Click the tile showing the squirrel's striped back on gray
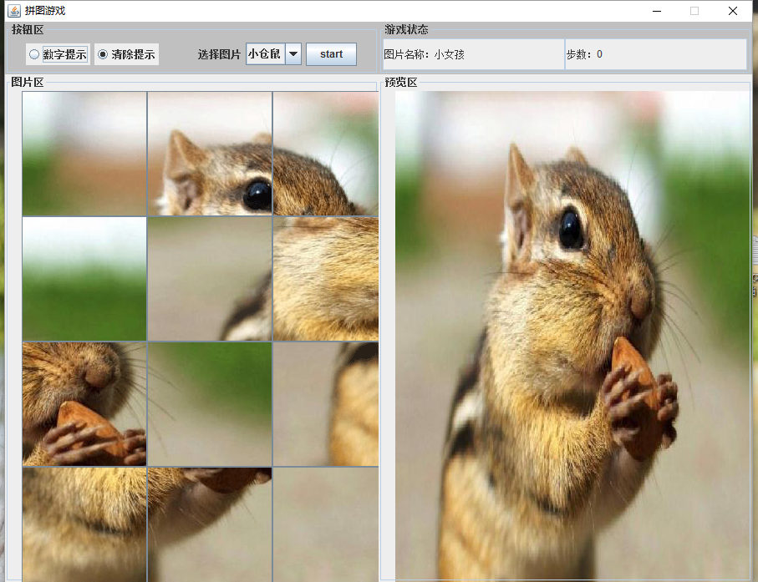Viewport: 758px width, 582px height. click(210, 279)
